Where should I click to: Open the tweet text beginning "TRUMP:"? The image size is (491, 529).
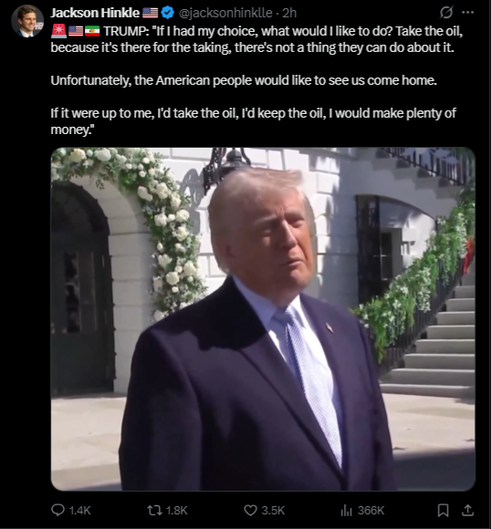[256, 80]
